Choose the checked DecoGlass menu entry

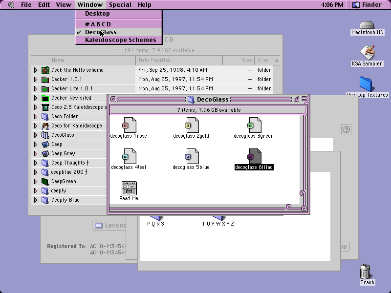click(x=119, y=32)
